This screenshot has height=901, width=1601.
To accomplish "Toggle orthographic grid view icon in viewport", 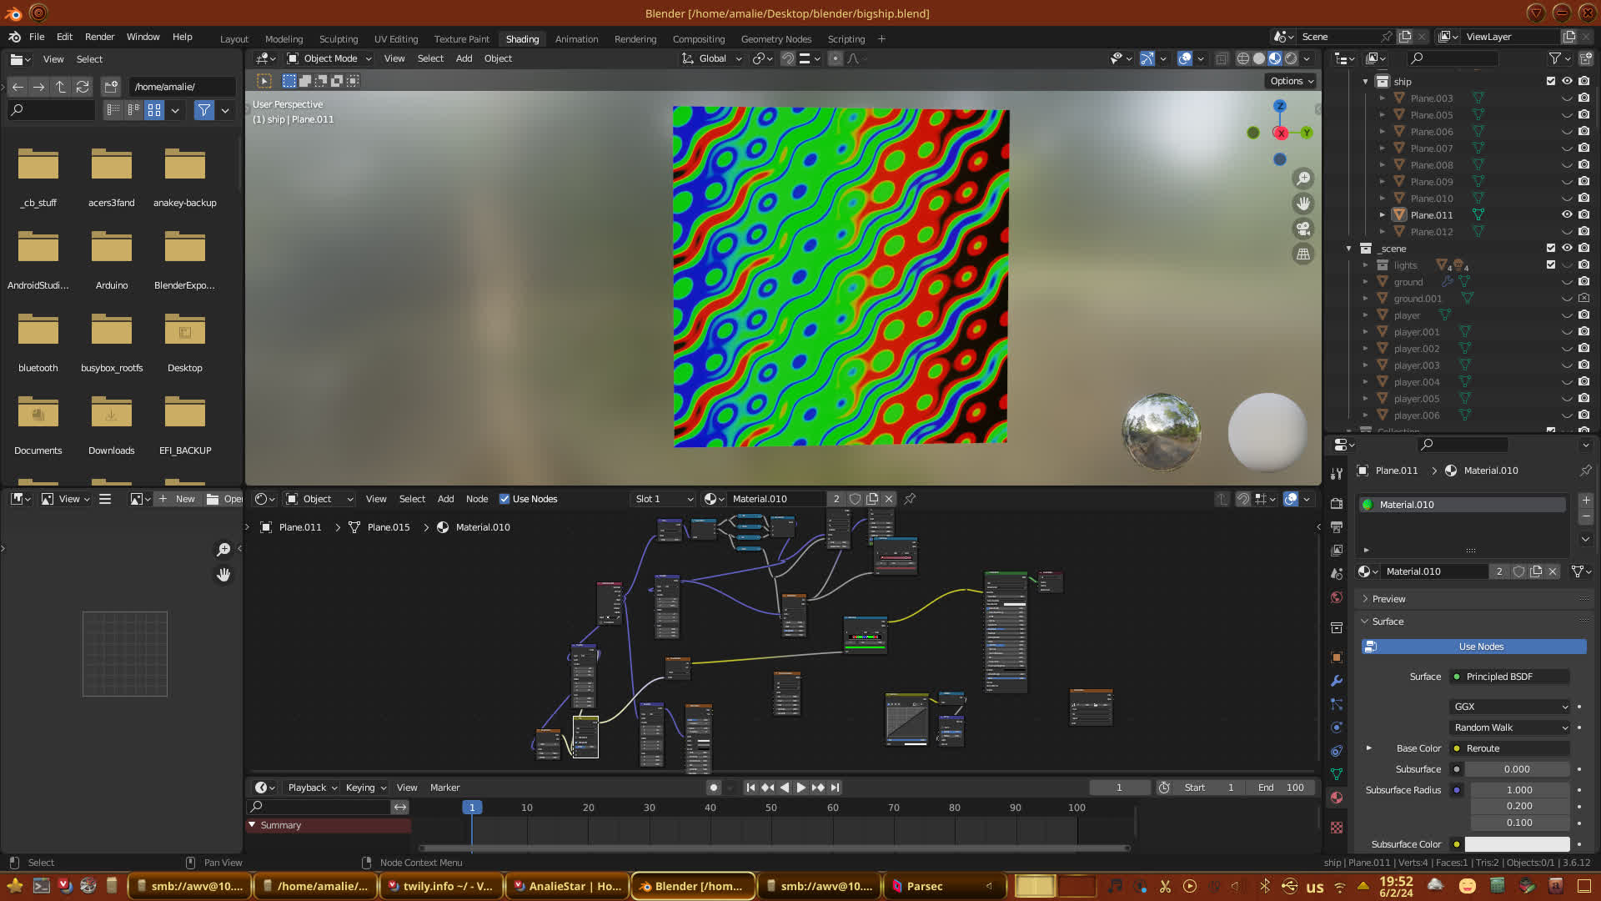I will (x=1302, y=254).
